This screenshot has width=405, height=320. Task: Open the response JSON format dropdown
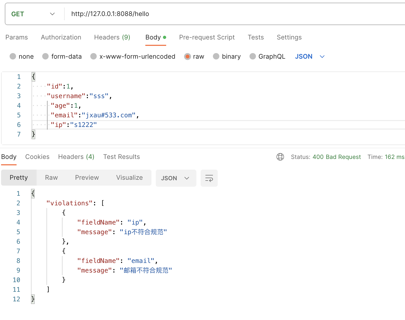pyautogui.click(x=176, y=178)
